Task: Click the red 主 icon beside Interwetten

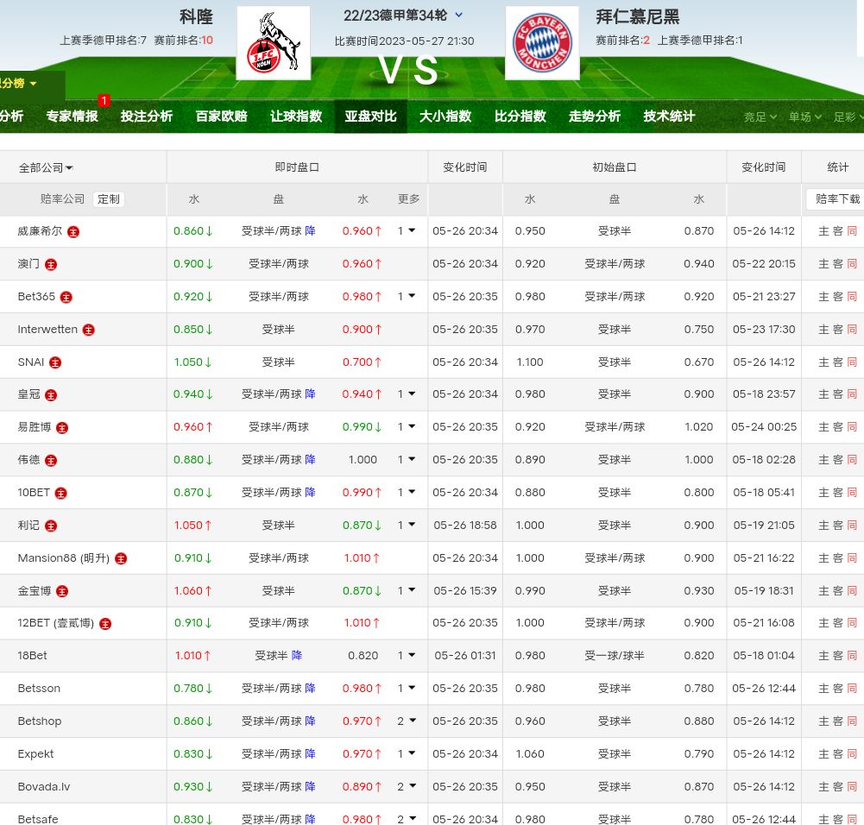Action: pos(88,330)
